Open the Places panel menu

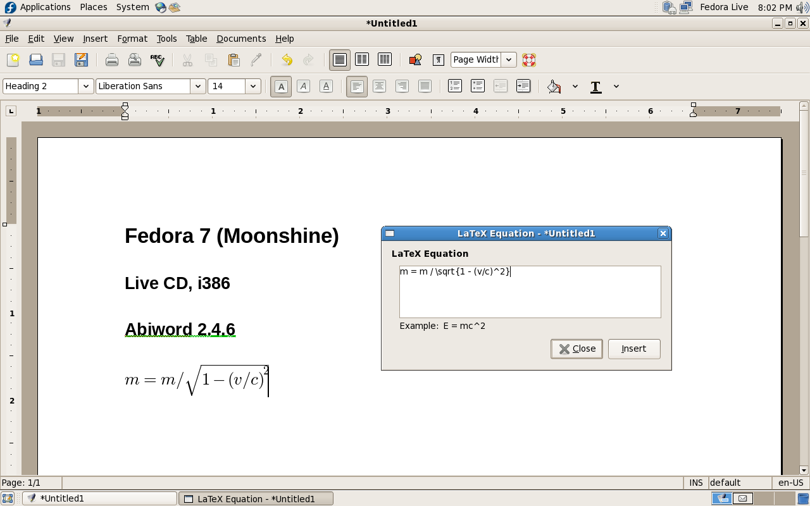coord(94,8)
